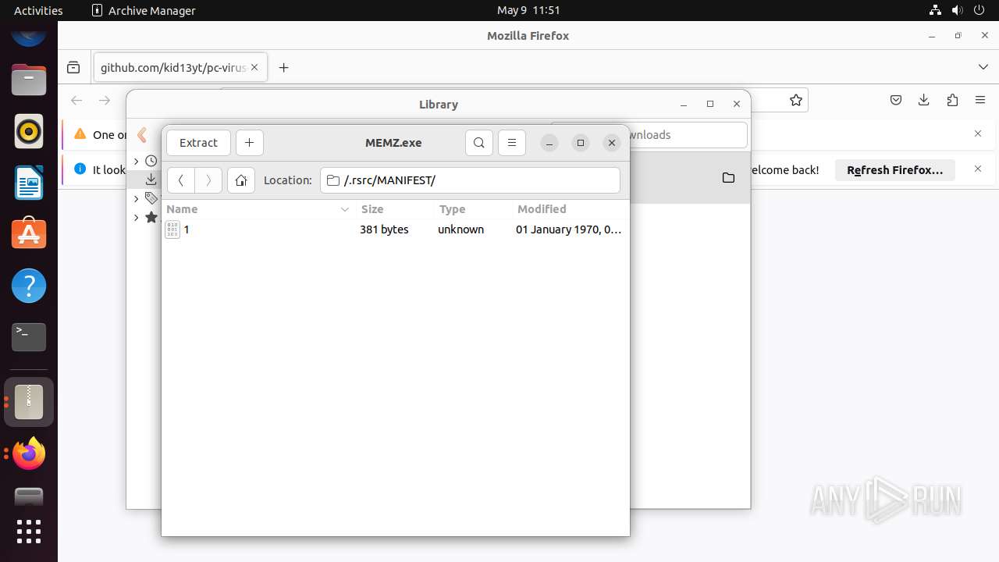This screenshot has width=999, height=562.
Task: Open Firefox application menu
Action: click(x=980, y=100)
